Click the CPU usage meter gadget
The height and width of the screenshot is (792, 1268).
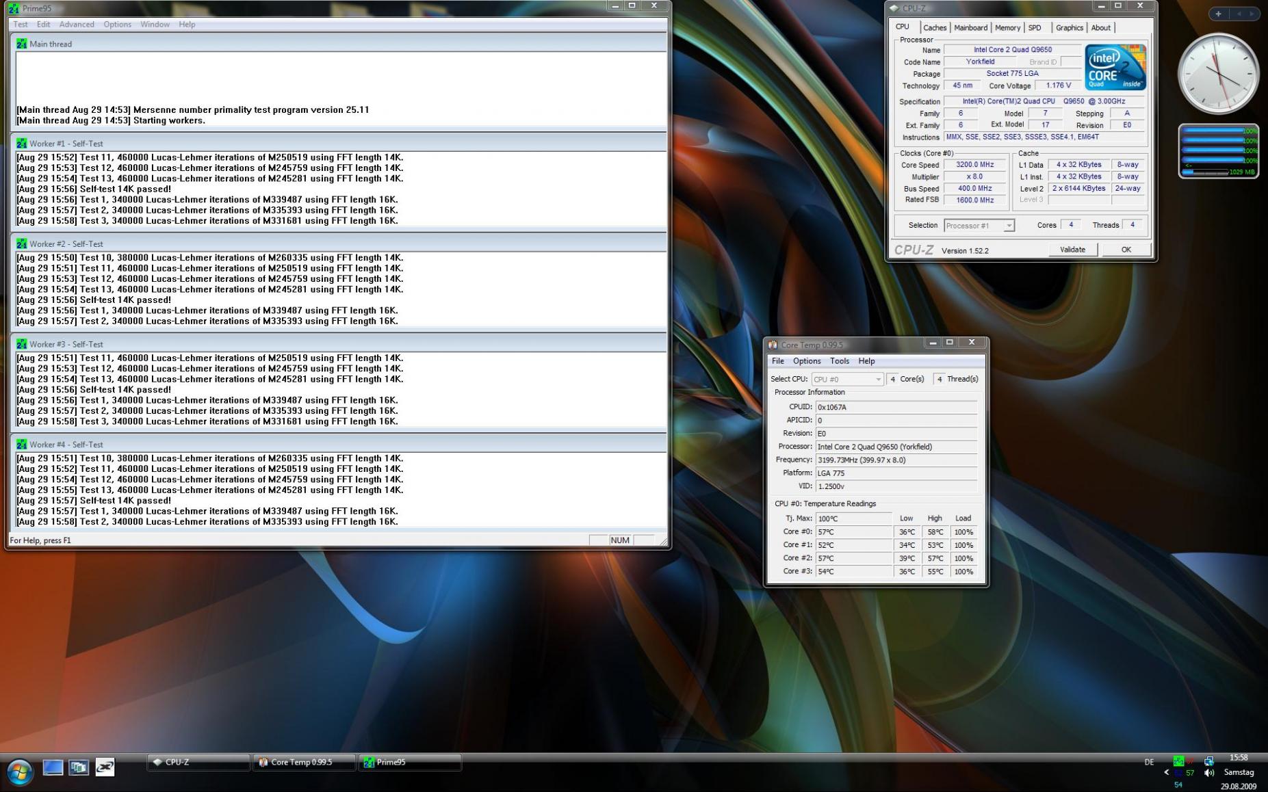[1219, 151]
